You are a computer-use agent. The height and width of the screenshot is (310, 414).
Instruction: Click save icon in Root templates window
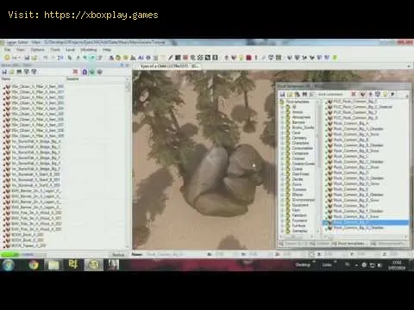[x=282, y=94]
